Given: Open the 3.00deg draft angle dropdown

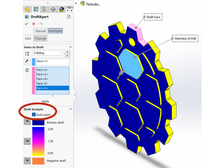Looking at the screenshot, I should pos(62,53).
